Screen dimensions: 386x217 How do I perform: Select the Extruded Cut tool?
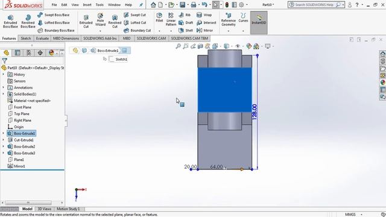(86, 21)
